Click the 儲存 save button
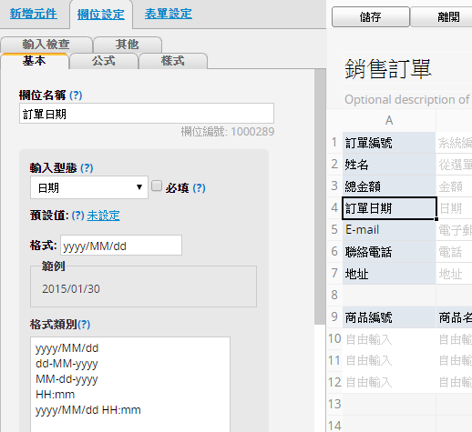Viewport: 472px width, 432px height. (x=371, y=17)
